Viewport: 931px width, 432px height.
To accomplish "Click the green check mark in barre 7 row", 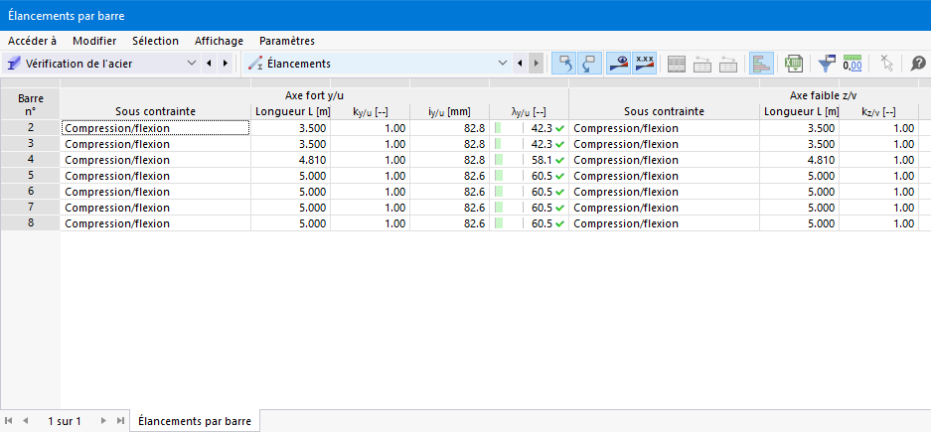I will pyautogui.click(x=560, y=209).
